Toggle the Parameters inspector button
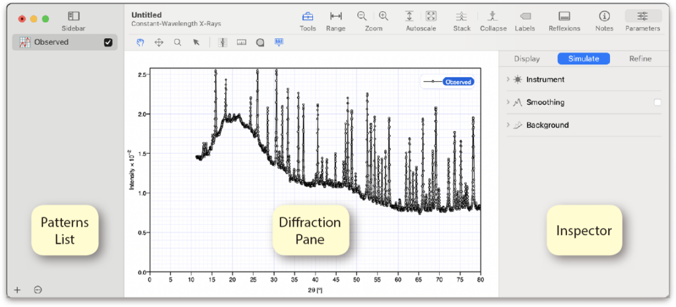676x307 pixels. click(642, 16)
